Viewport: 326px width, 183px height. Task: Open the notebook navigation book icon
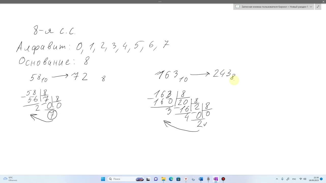click(x=237, y=7)
